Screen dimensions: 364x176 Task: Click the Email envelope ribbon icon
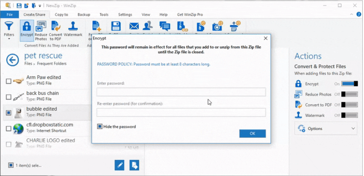point(134,26)
